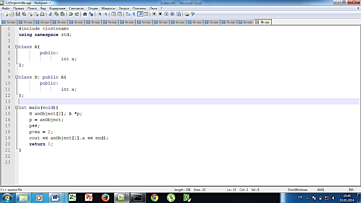The image size is (361, 203).
Task: Open the volume speaker tray icon
Action: pyautogui.click(x=333, y=198)
